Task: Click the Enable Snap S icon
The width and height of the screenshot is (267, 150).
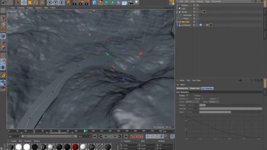Action: (3, 67)
